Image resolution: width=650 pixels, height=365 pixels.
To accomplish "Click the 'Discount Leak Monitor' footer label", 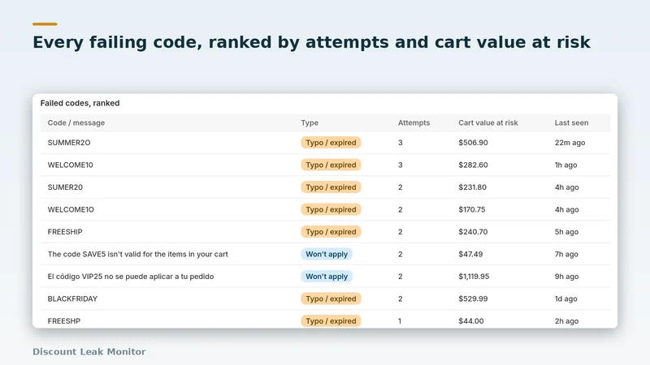I will pos(89,352).
